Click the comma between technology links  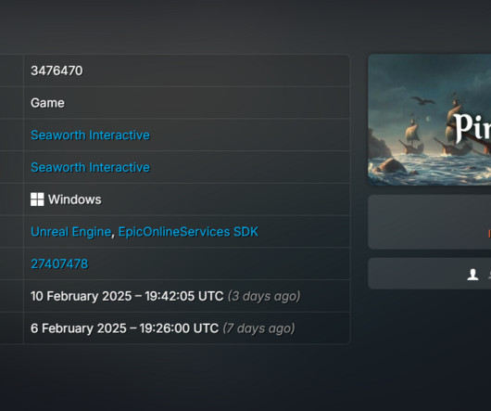click(x=113, y=235)
